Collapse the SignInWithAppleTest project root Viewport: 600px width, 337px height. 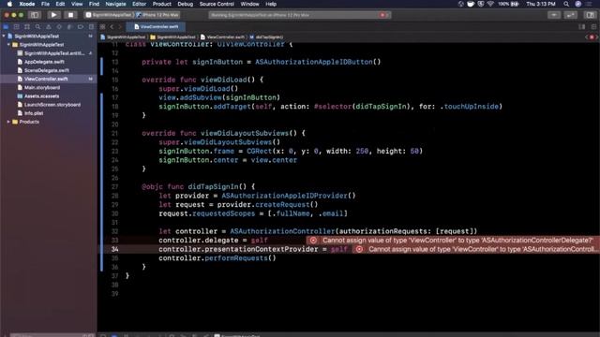[4, 36]
